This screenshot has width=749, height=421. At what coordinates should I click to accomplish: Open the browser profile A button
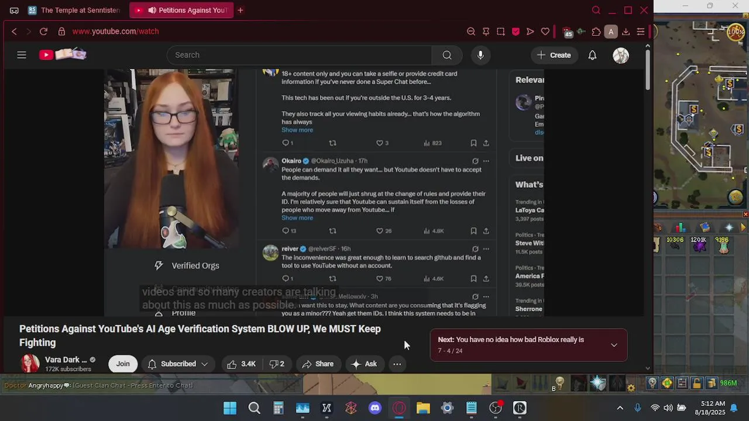(x=611, y=32)
